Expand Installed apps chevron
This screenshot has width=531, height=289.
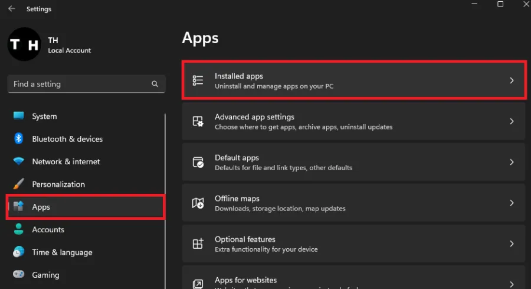[x=512, y=80]
